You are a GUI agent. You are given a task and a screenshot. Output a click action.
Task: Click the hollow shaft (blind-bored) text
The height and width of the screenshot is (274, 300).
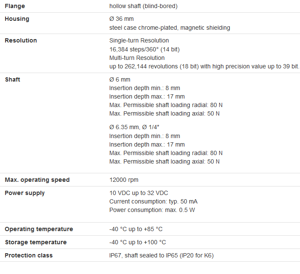coord(143,6)
